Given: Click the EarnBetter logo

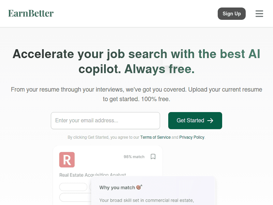Looking at the screenshot, I should (x=31, y=13).
